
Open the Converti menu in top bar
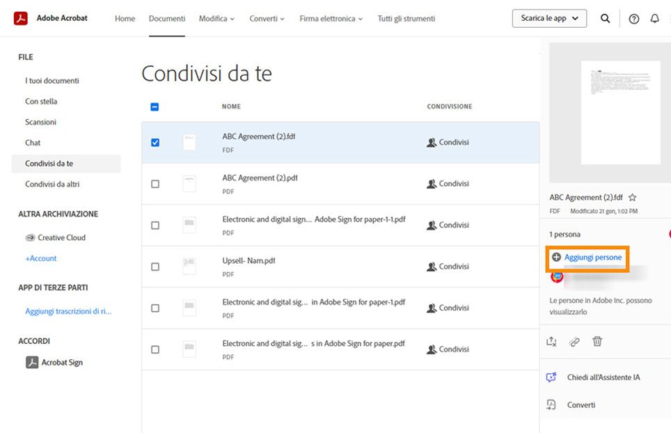point(267,19)
